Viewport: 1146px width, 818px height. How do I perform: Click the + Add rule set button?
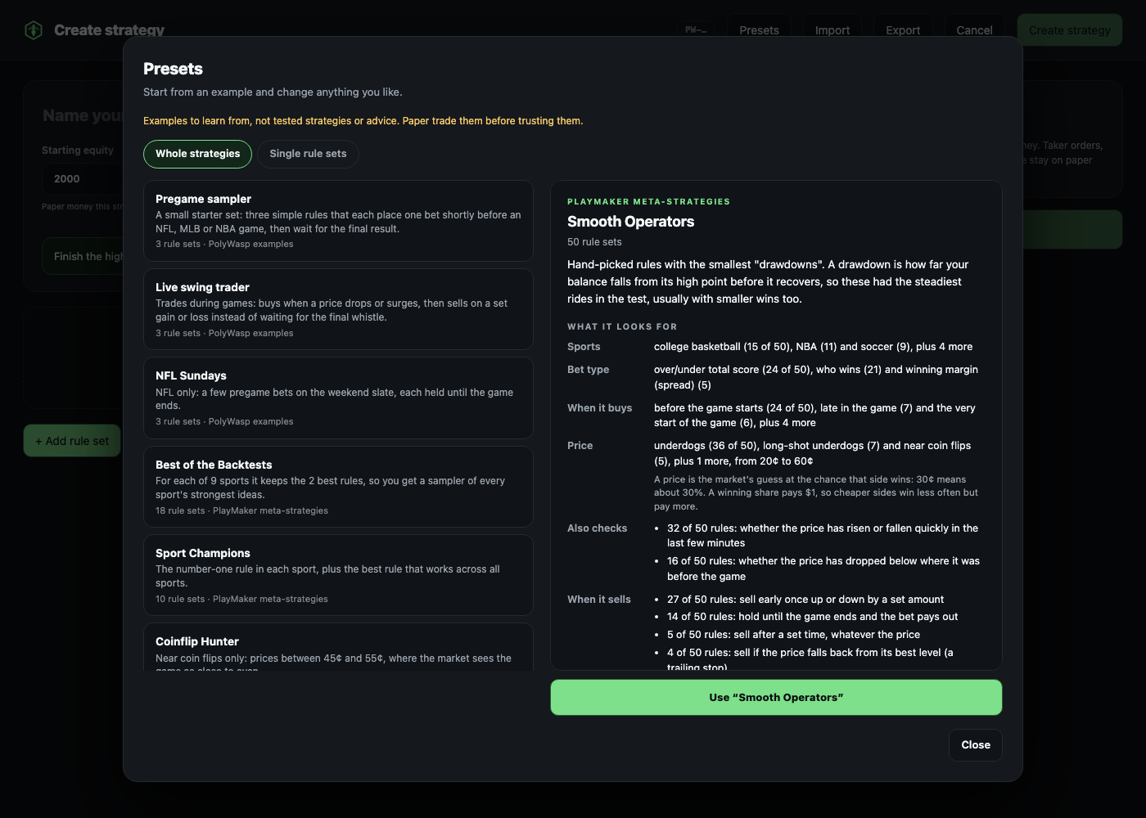coord(72,441)
